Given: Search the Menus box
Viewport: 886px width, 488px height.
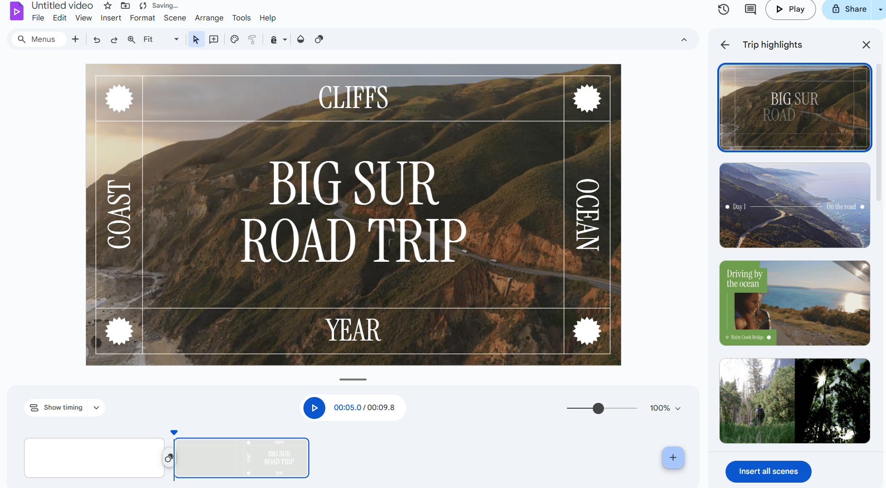Looking at the screenshot, I should coord(39,39).
